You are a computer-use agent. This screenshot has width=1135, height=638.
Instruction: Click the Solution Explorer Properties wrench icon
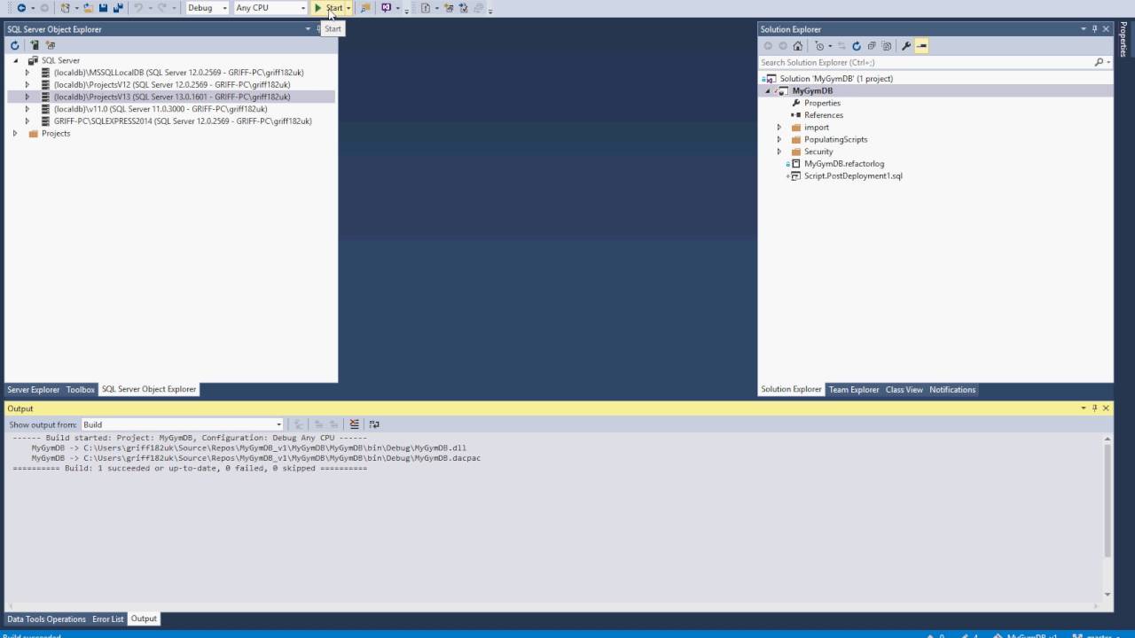pyautogui.click(x=906, y=46)
